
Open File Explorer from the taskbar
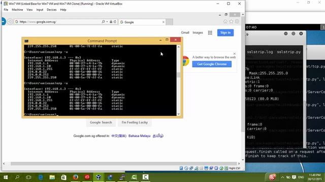coord(52,177)
